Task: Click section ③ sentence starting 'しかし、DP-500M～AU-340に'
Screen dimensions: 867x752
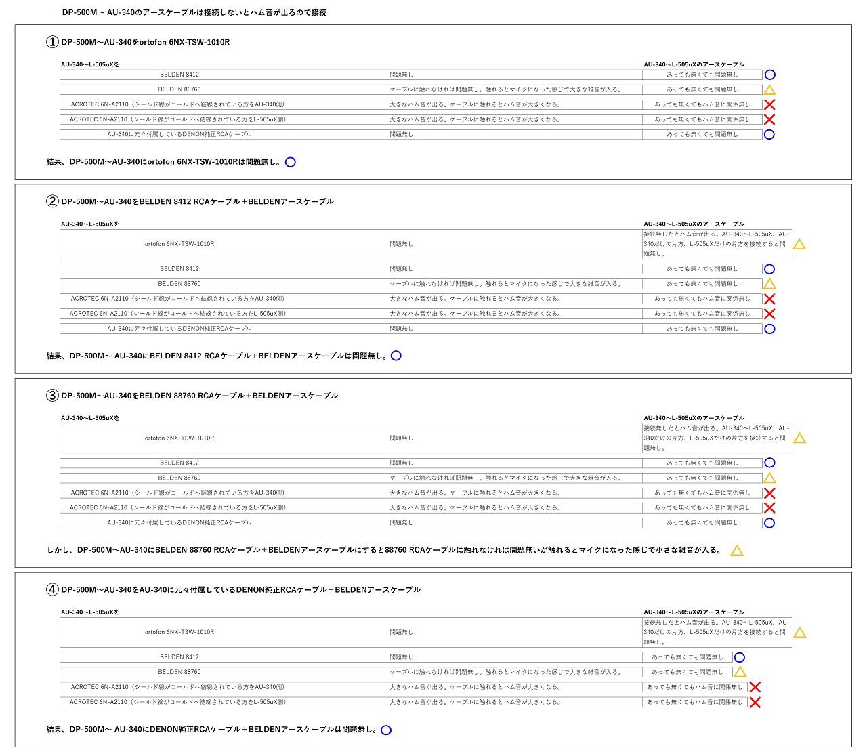Action: tap(385, 550)
